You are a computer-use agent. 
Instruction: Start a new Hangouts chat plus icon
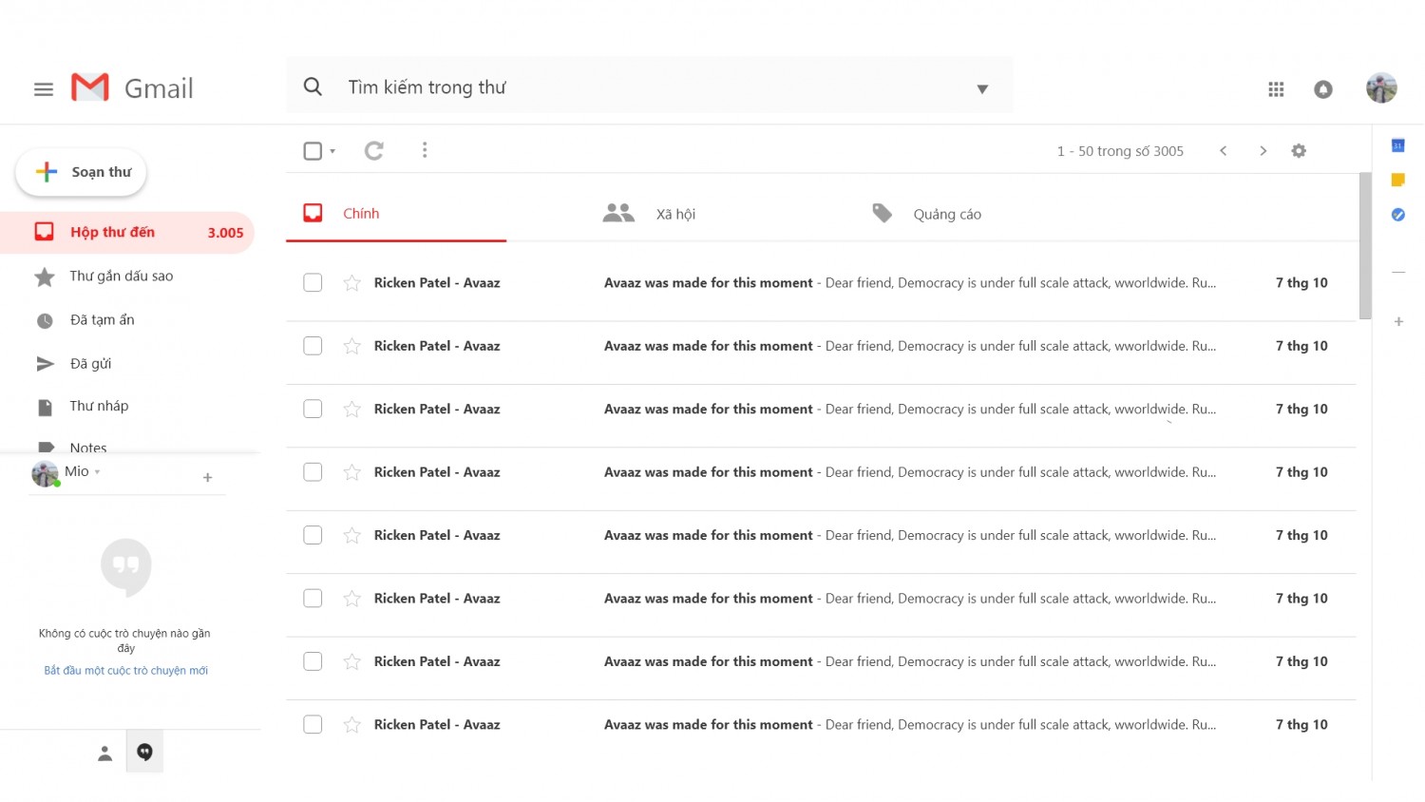207,478
